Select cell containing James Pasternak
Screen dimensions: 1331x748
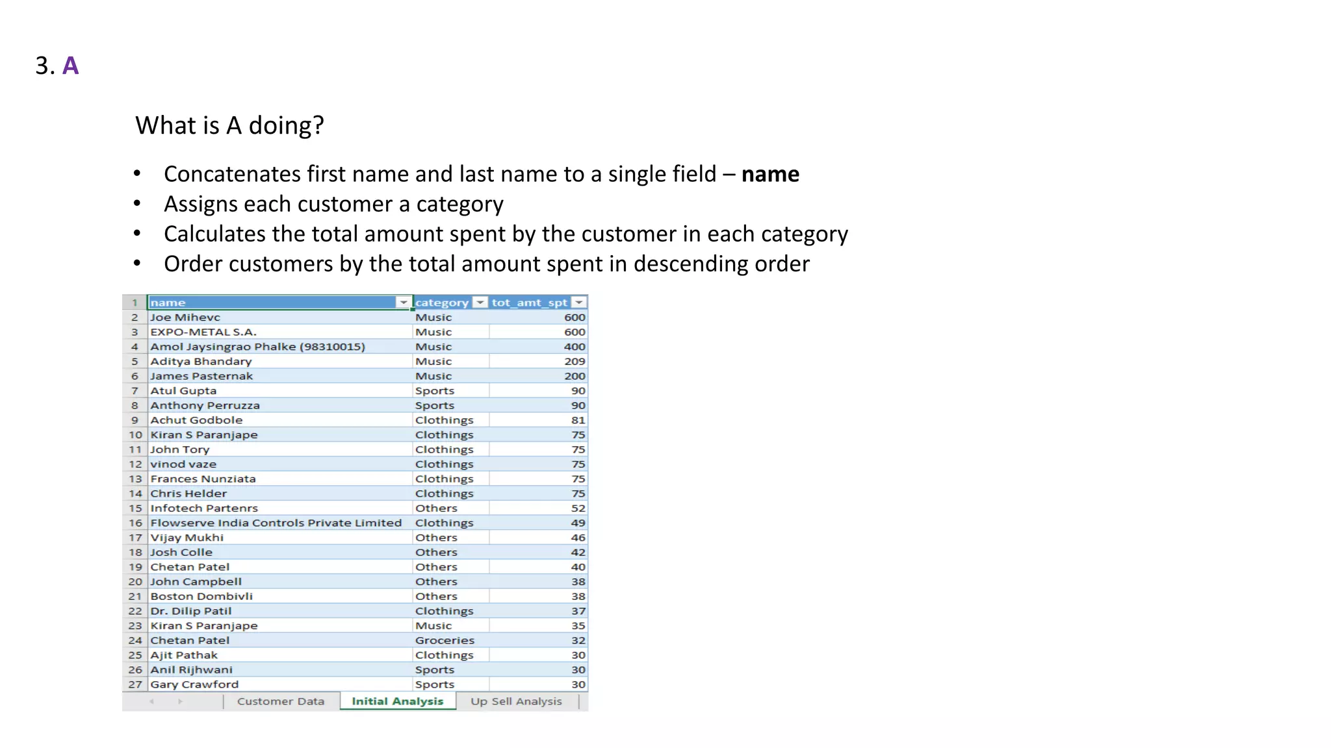(280, 376)
